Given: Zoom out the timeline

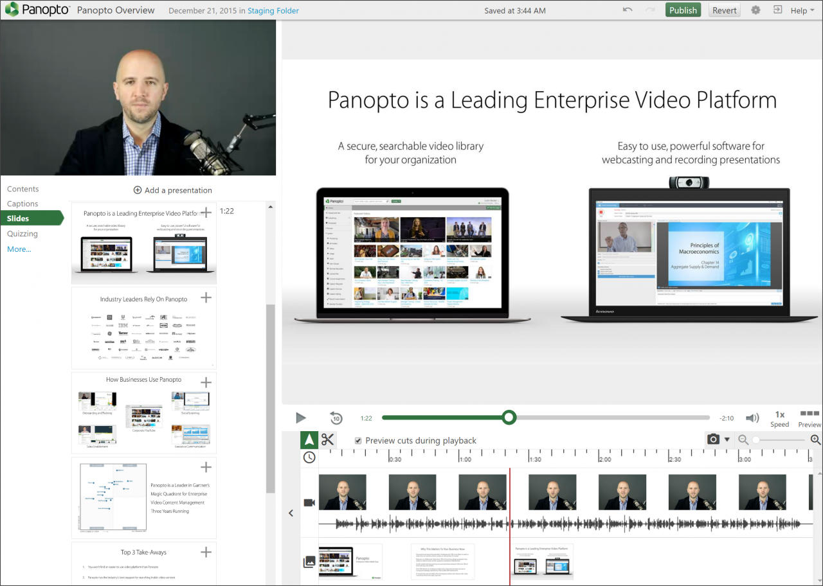Looking at the screenshot, I should (743, 440).
